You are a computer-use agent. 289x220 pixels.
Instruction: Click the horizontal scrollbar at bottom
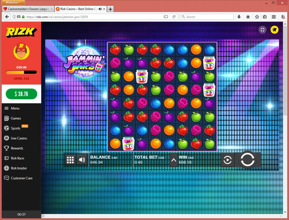click(x=162, y=216)
